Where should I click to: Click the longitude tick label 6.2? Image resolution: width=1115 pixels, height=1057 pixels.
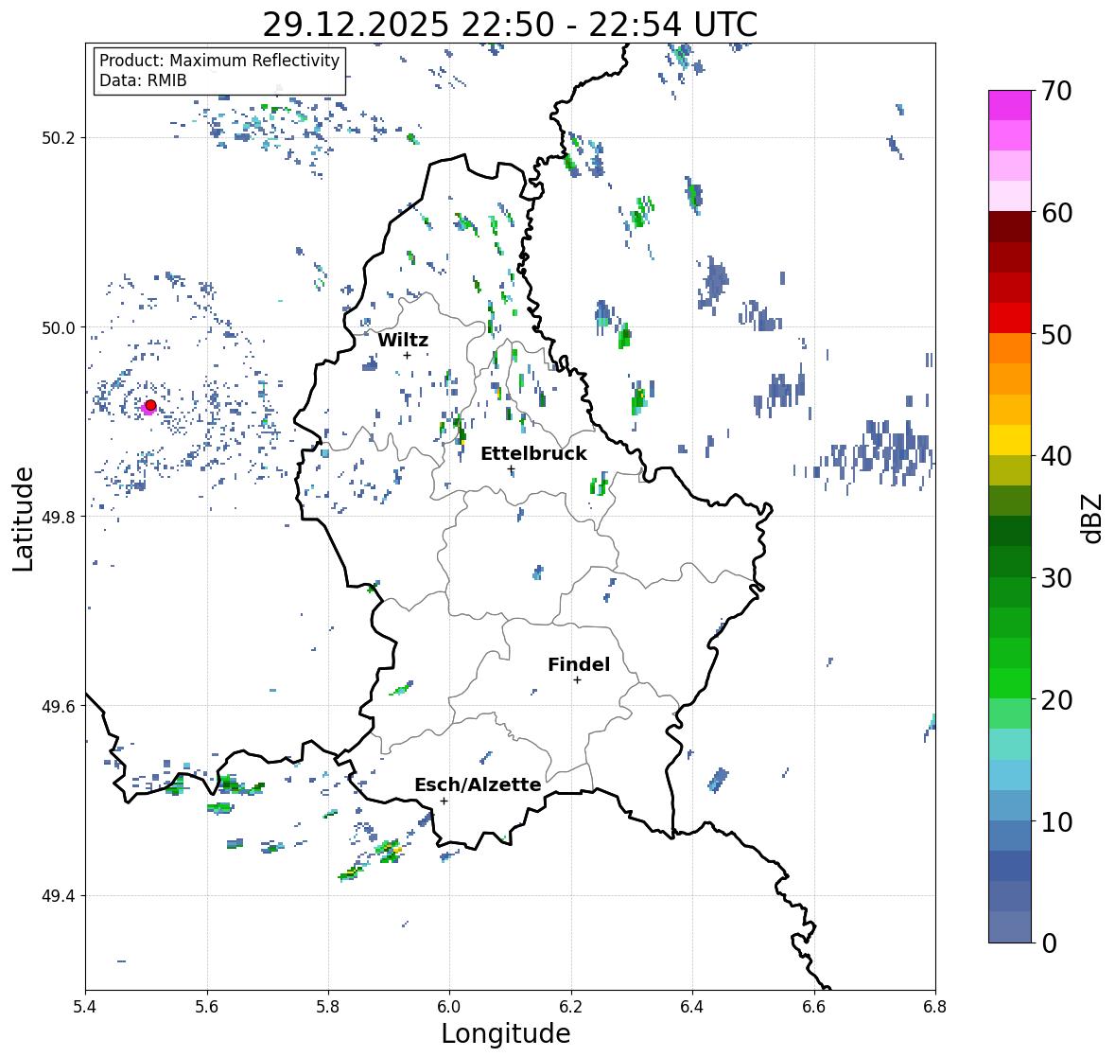[x=571, y=1007]
